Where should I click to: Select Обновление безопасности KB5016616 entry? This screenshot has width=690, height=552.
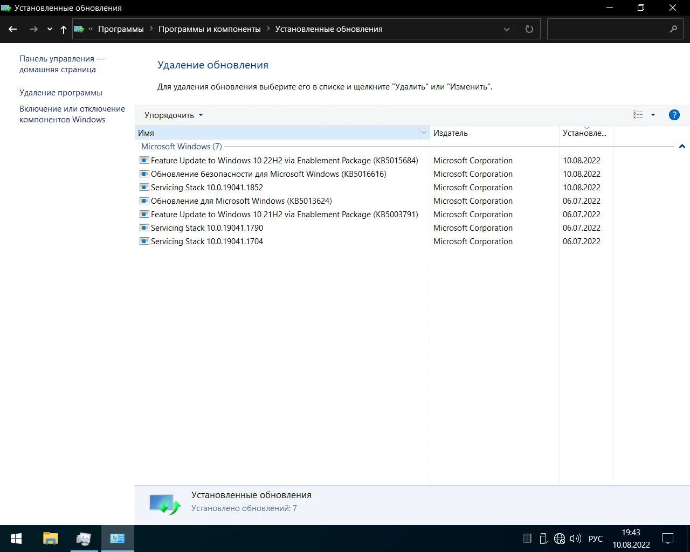268,174
